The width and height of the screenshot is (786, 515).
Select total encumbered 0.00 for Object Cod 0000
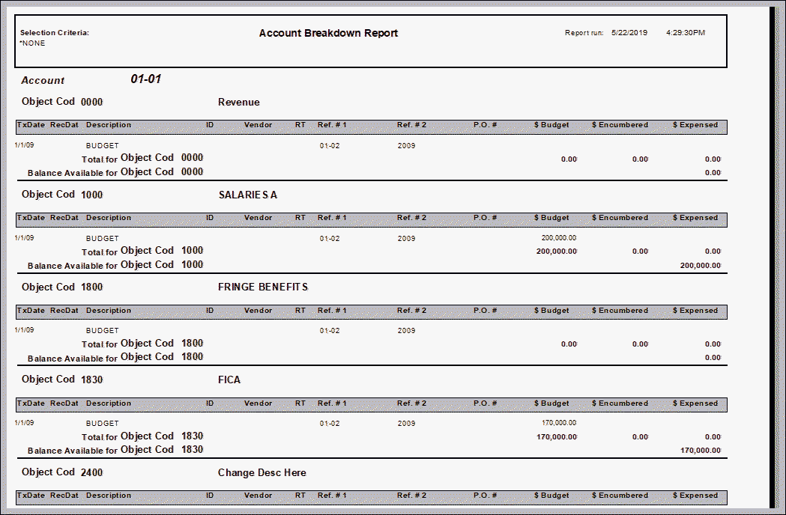click(640, 159)
